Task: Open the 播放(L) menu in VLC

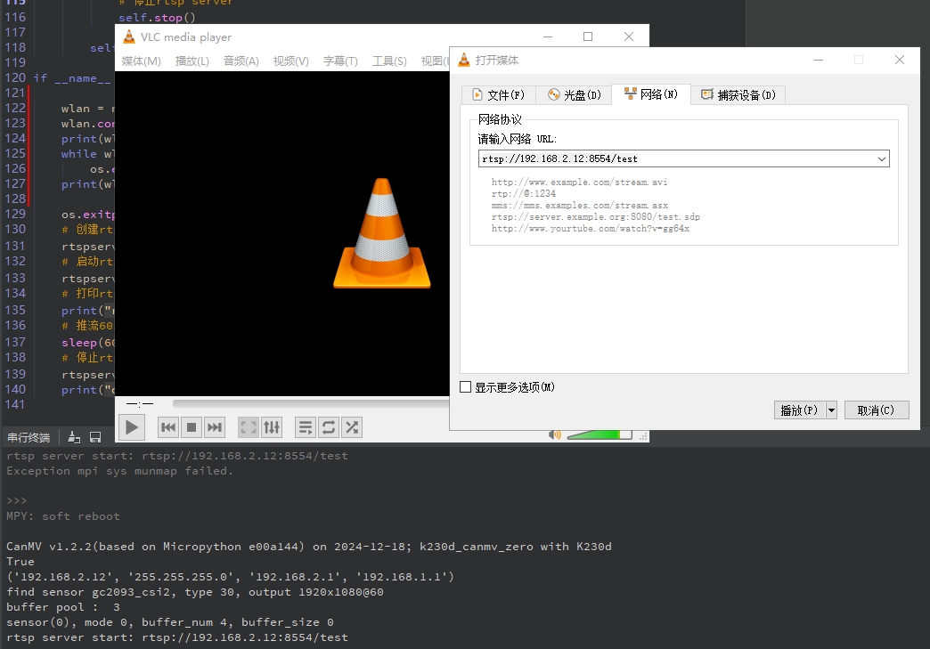Action: (x=192, y=61)
